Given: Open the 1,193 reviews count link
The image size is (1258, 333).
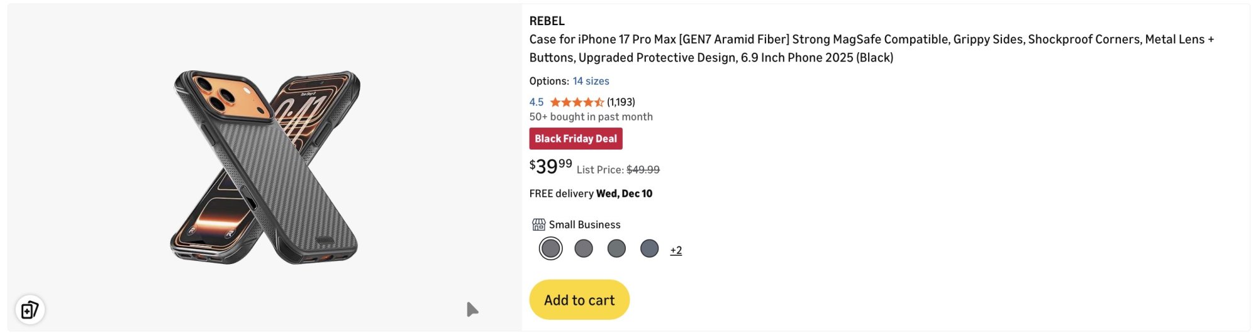Looking at the screenshot, I should point(621,102).
